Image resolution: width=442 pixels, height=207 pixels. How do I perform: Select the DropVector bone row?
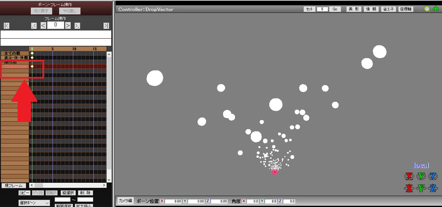click(15, 67)
